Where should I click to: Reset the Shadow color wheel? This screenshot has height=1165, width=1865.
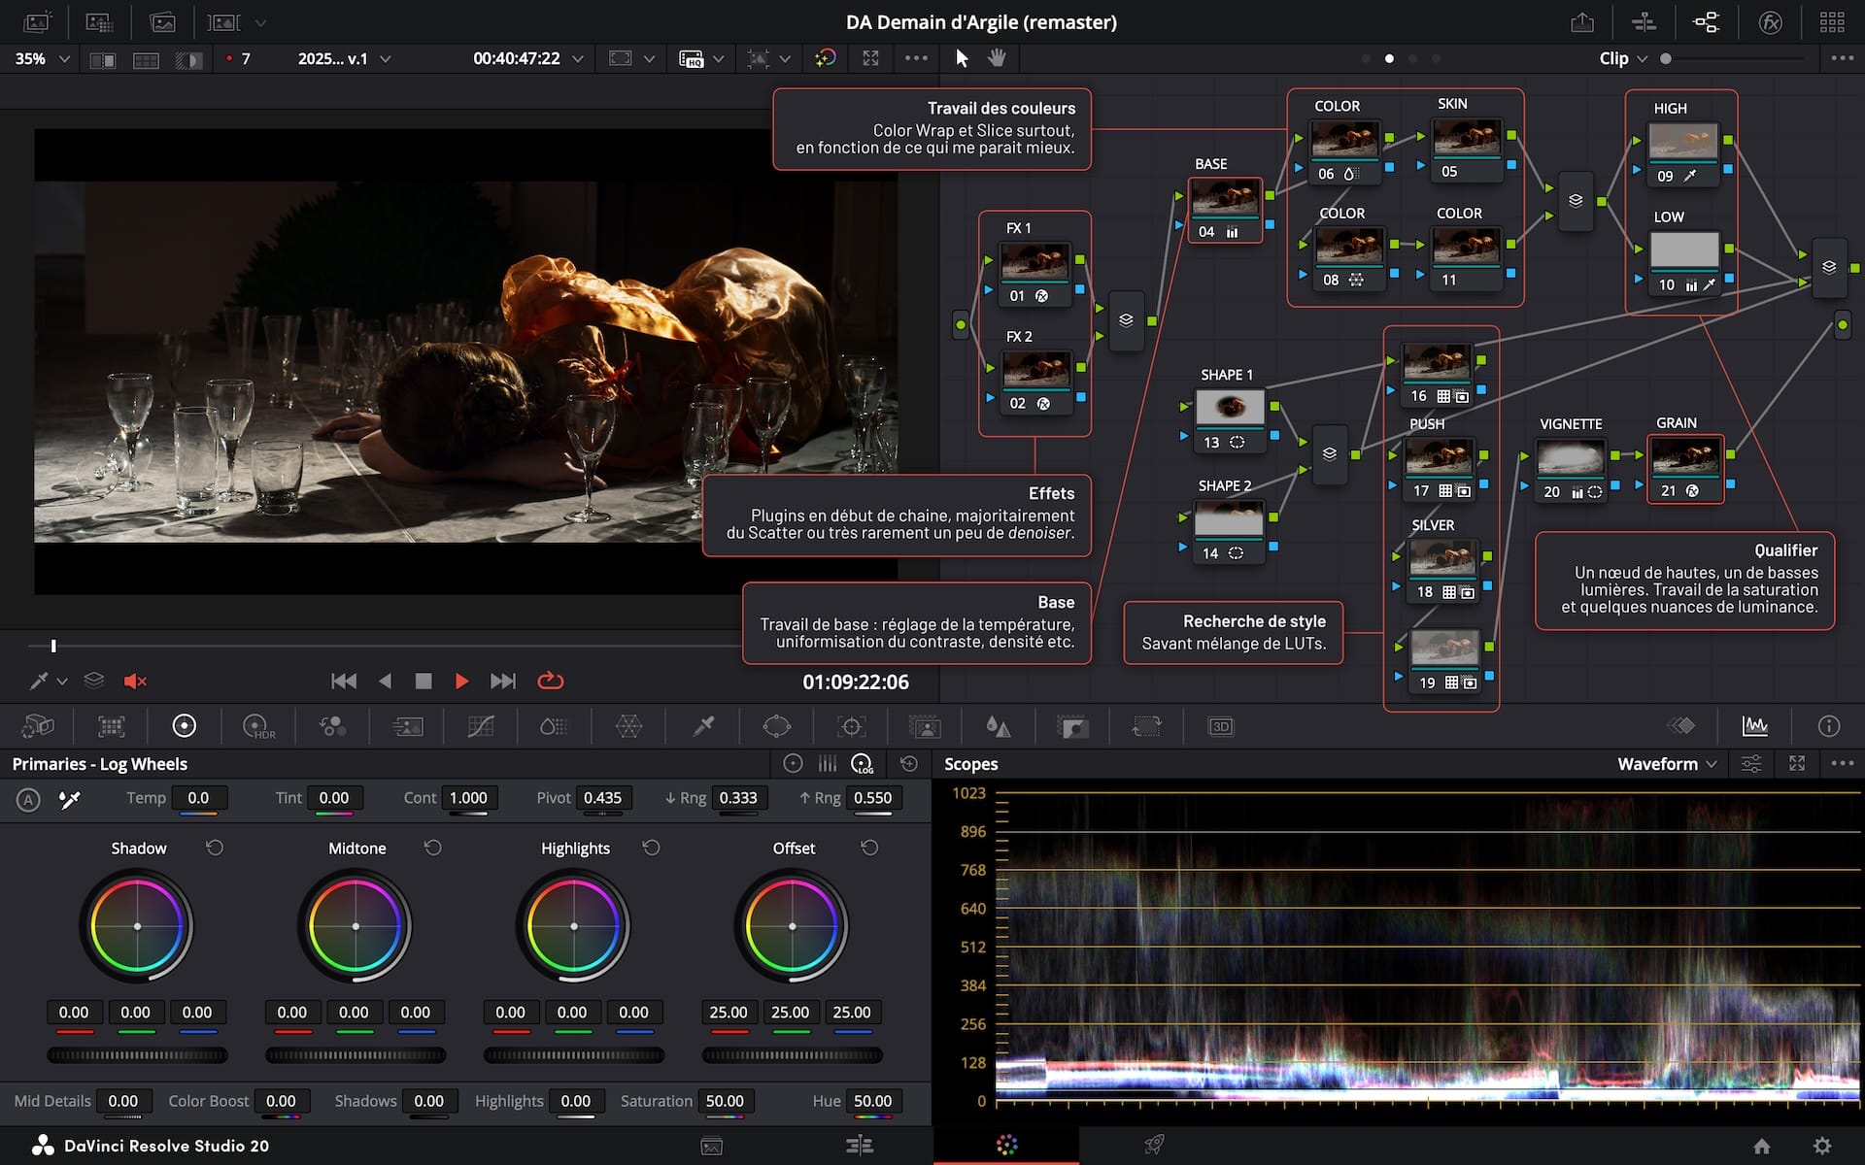[x=215, y=848]
